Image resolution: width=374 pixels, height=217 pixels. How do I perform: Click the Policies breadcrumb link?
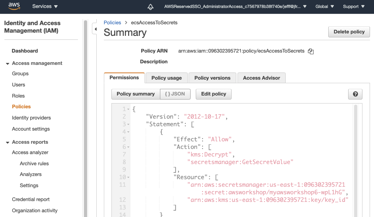(x=112, y=23)
